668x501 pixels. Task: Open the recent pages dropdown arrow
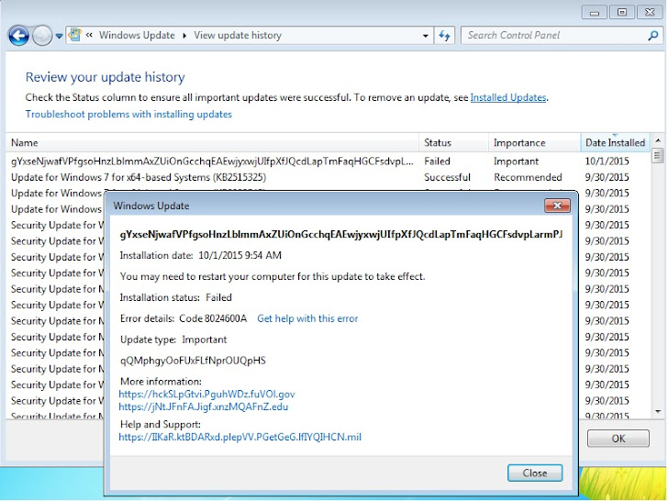(x=59, y=36)
